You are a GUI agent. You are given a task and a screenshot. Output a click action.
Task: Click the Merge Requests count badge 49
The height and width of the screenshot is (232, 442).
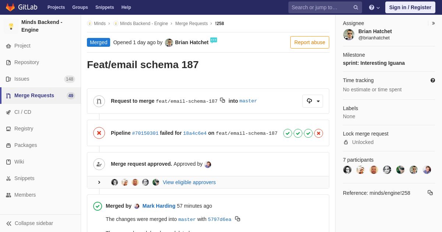[x=71, y=96]
